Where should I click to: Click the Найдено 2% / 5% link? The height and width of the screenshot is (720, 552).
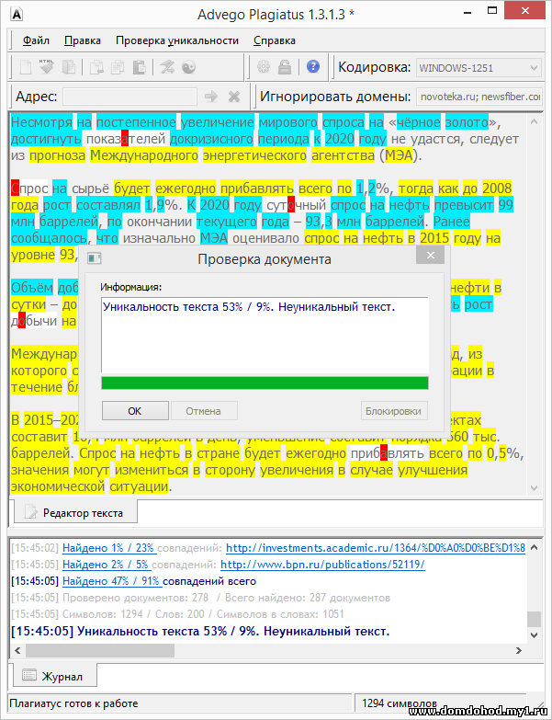pos(107,565)
